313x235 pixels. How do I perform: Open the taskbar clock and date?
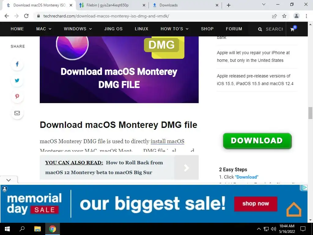pos(287,229)
